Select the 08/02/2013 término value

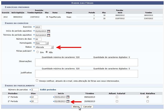90,97
